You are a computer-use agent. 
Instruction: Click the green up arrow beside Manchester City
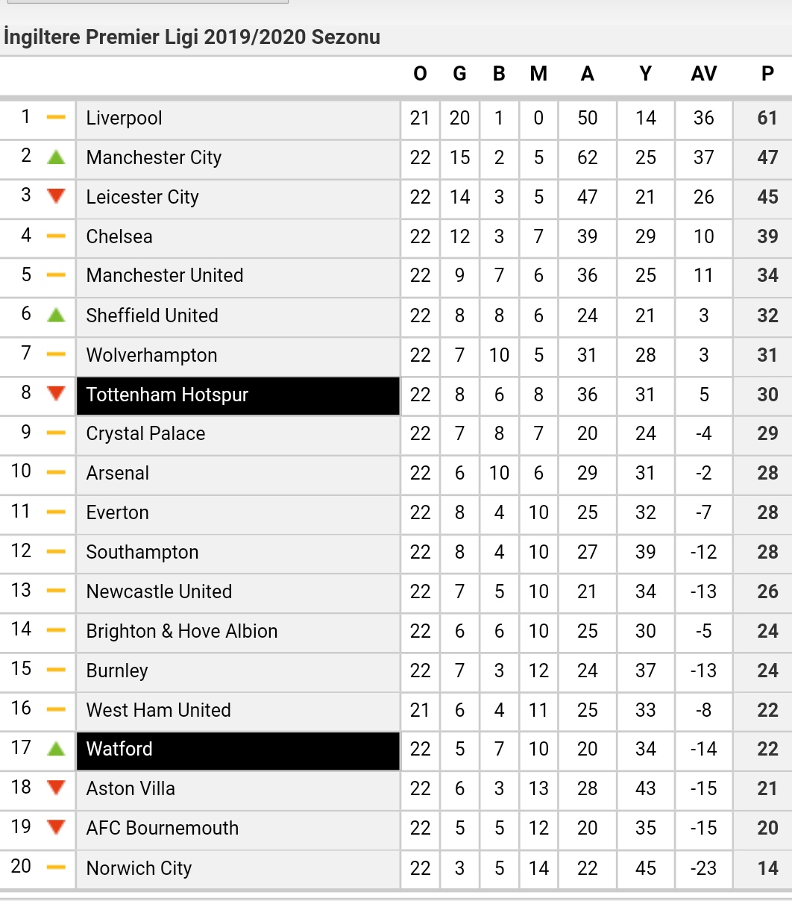pos(56,157)
